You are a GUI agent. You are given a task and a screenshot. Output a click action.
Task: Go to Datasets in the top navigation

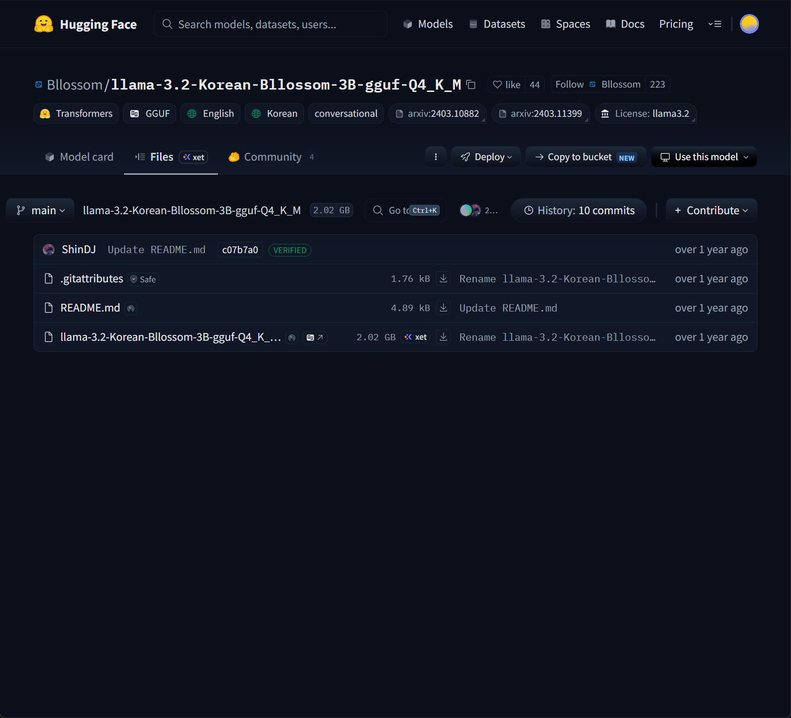click(x=497, y=24)
